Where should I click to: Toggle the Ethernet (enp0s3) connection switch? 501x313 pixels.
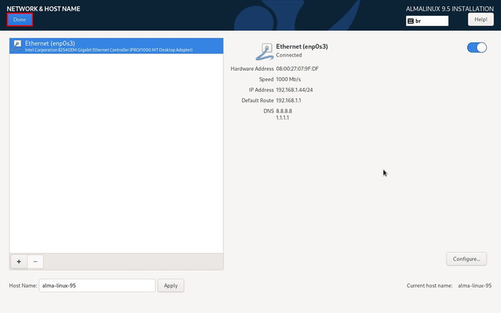[x=477, y=48]
